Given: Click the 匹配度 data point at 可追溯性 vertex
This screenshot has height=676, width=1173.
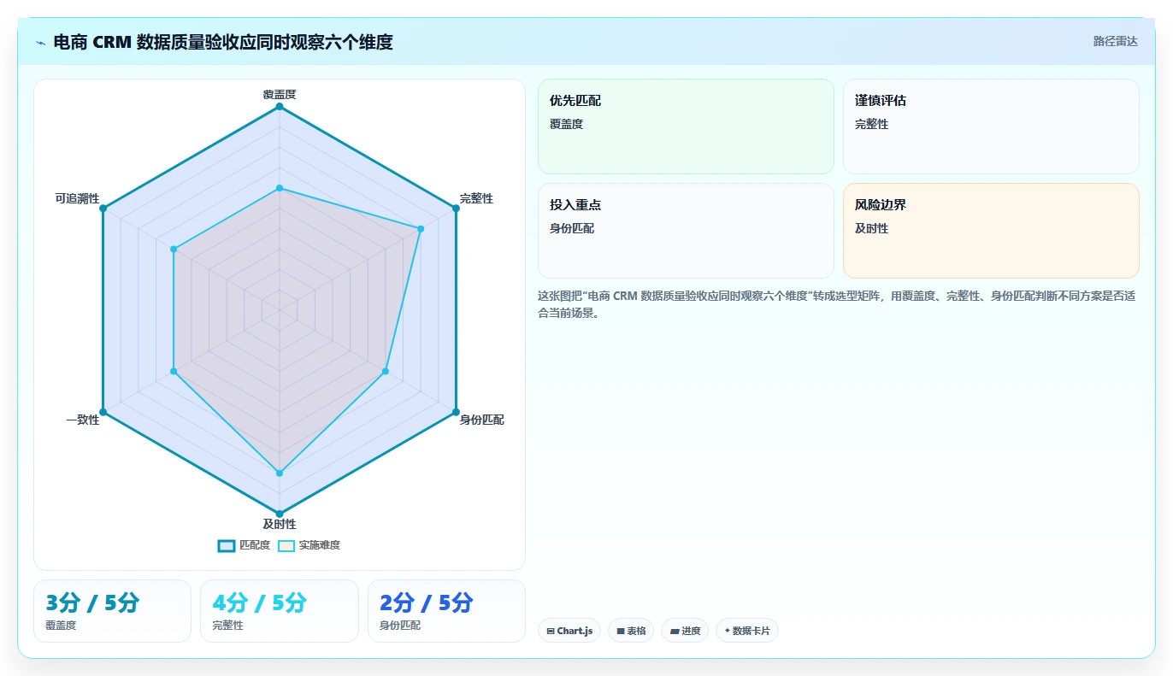Looking at the screenshot, I should click(103, 208).
